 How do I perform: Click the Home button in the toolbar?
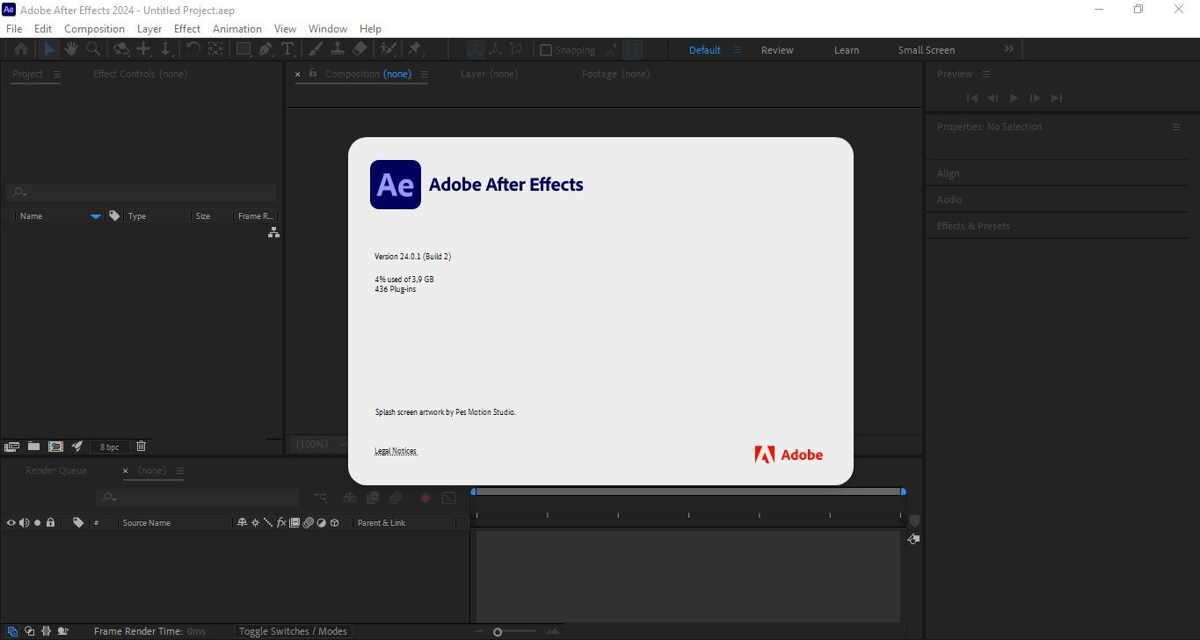tap(20, 50)
